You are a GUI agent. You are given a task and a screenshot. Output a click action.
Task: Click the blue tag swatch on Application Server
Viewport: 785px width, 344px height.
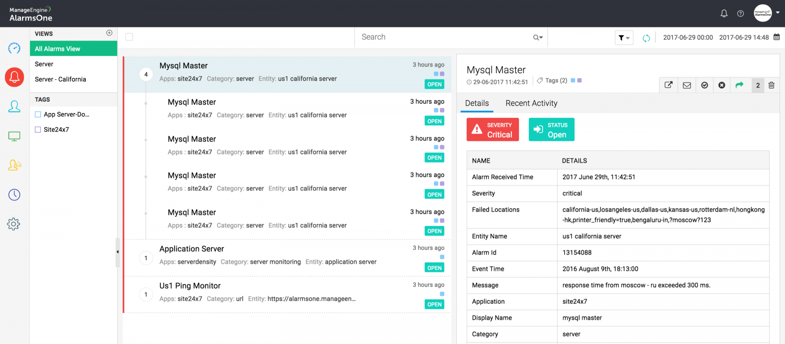click(442, 257)
